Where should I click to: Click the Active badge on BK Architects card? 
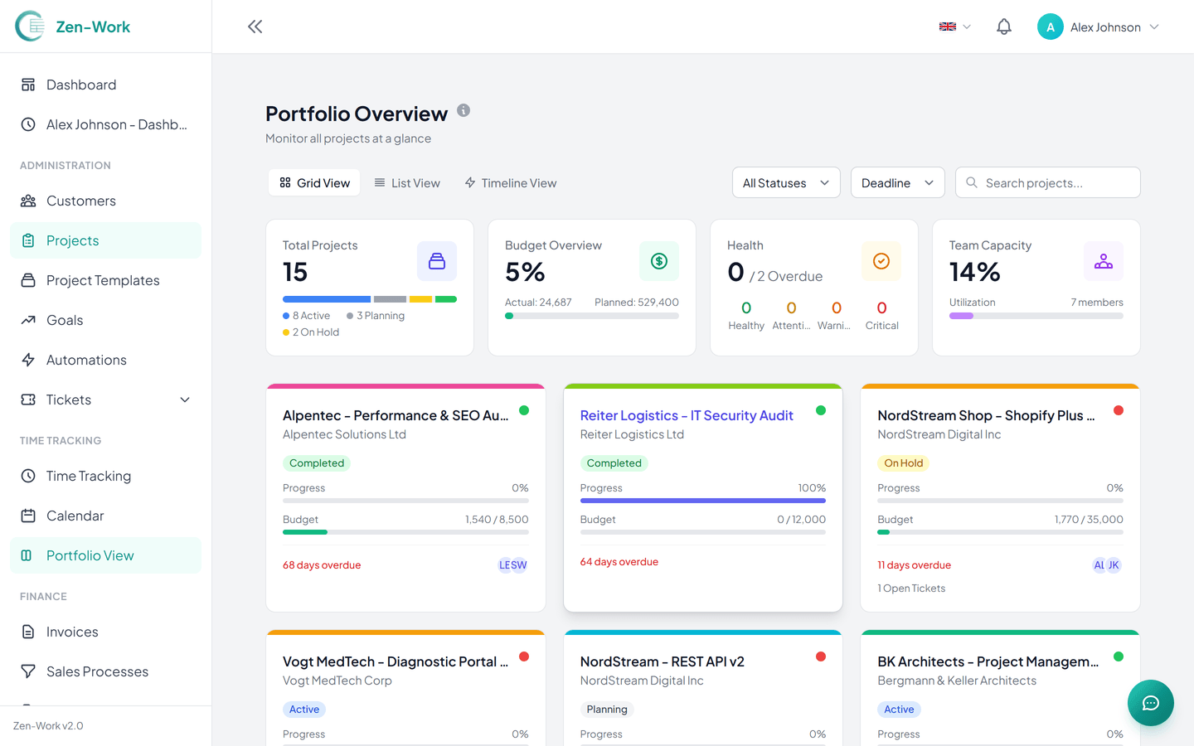899,710
